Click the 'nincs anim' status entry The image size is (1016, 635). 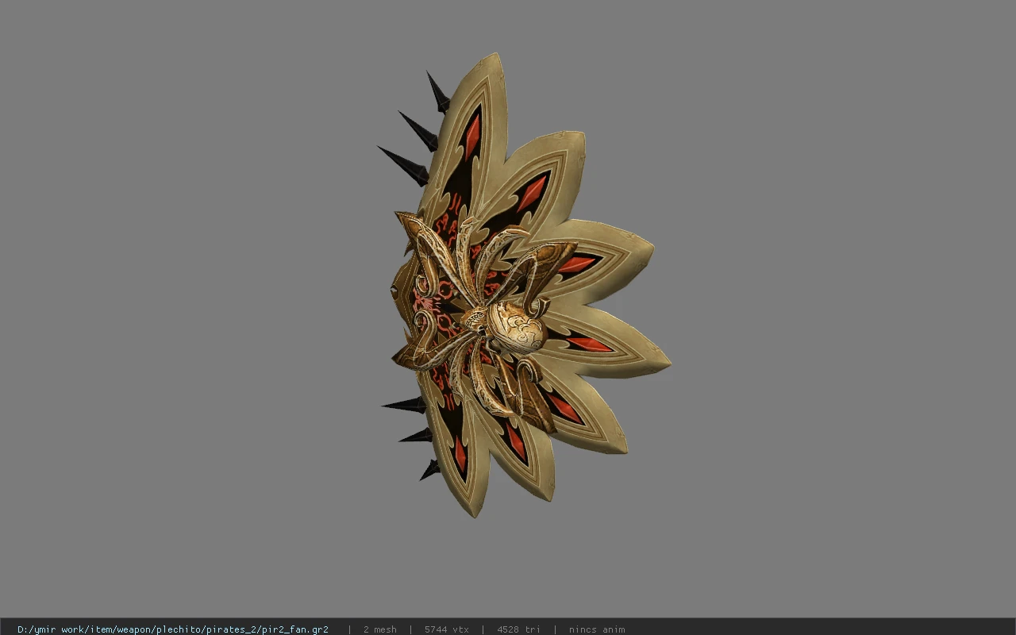[x=596, y=629]
